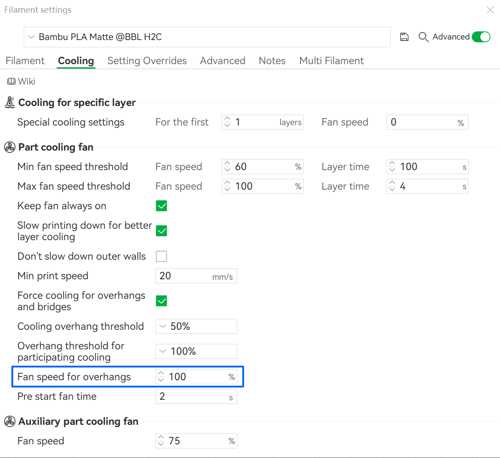Expand the Cooling overhang threshold dropdown
The image size is (500, 458).
click(x=196, y=326)
